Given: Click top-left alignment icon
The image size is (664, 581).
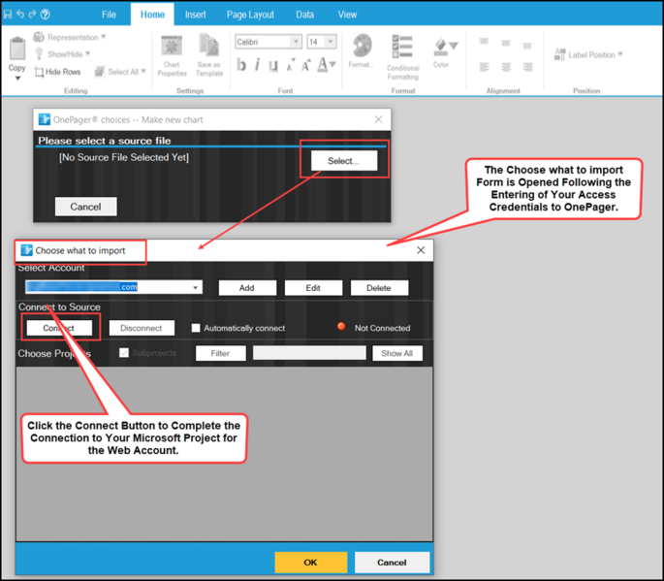Looking at the screenshot, I should pyautogui.click(x=484, y=42).
